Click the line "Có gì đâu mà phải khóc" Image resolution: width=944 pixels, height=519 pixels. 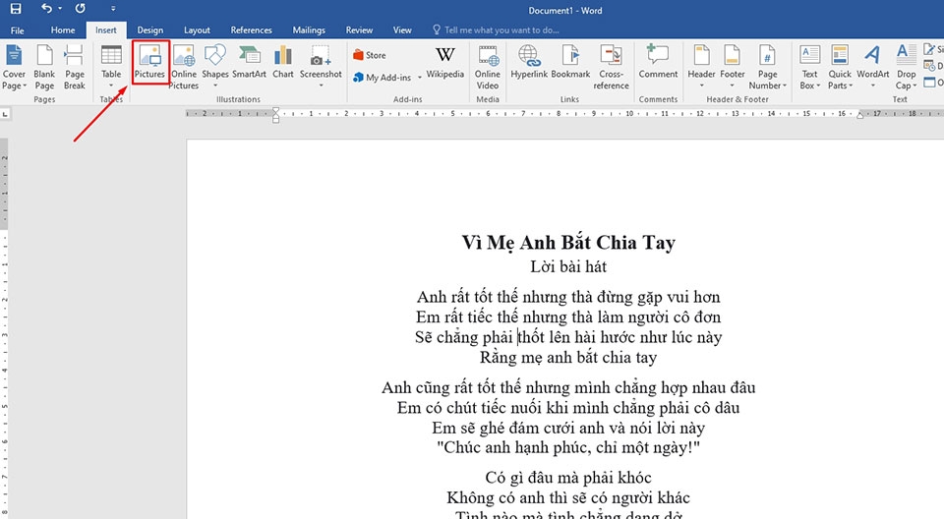568,478
